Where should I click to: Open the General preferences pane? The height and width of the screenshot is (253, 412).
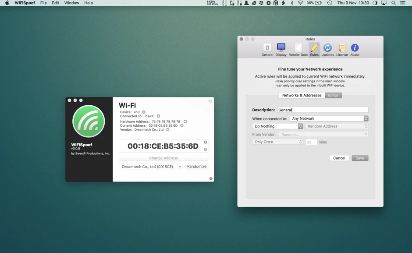coord(267,50)
